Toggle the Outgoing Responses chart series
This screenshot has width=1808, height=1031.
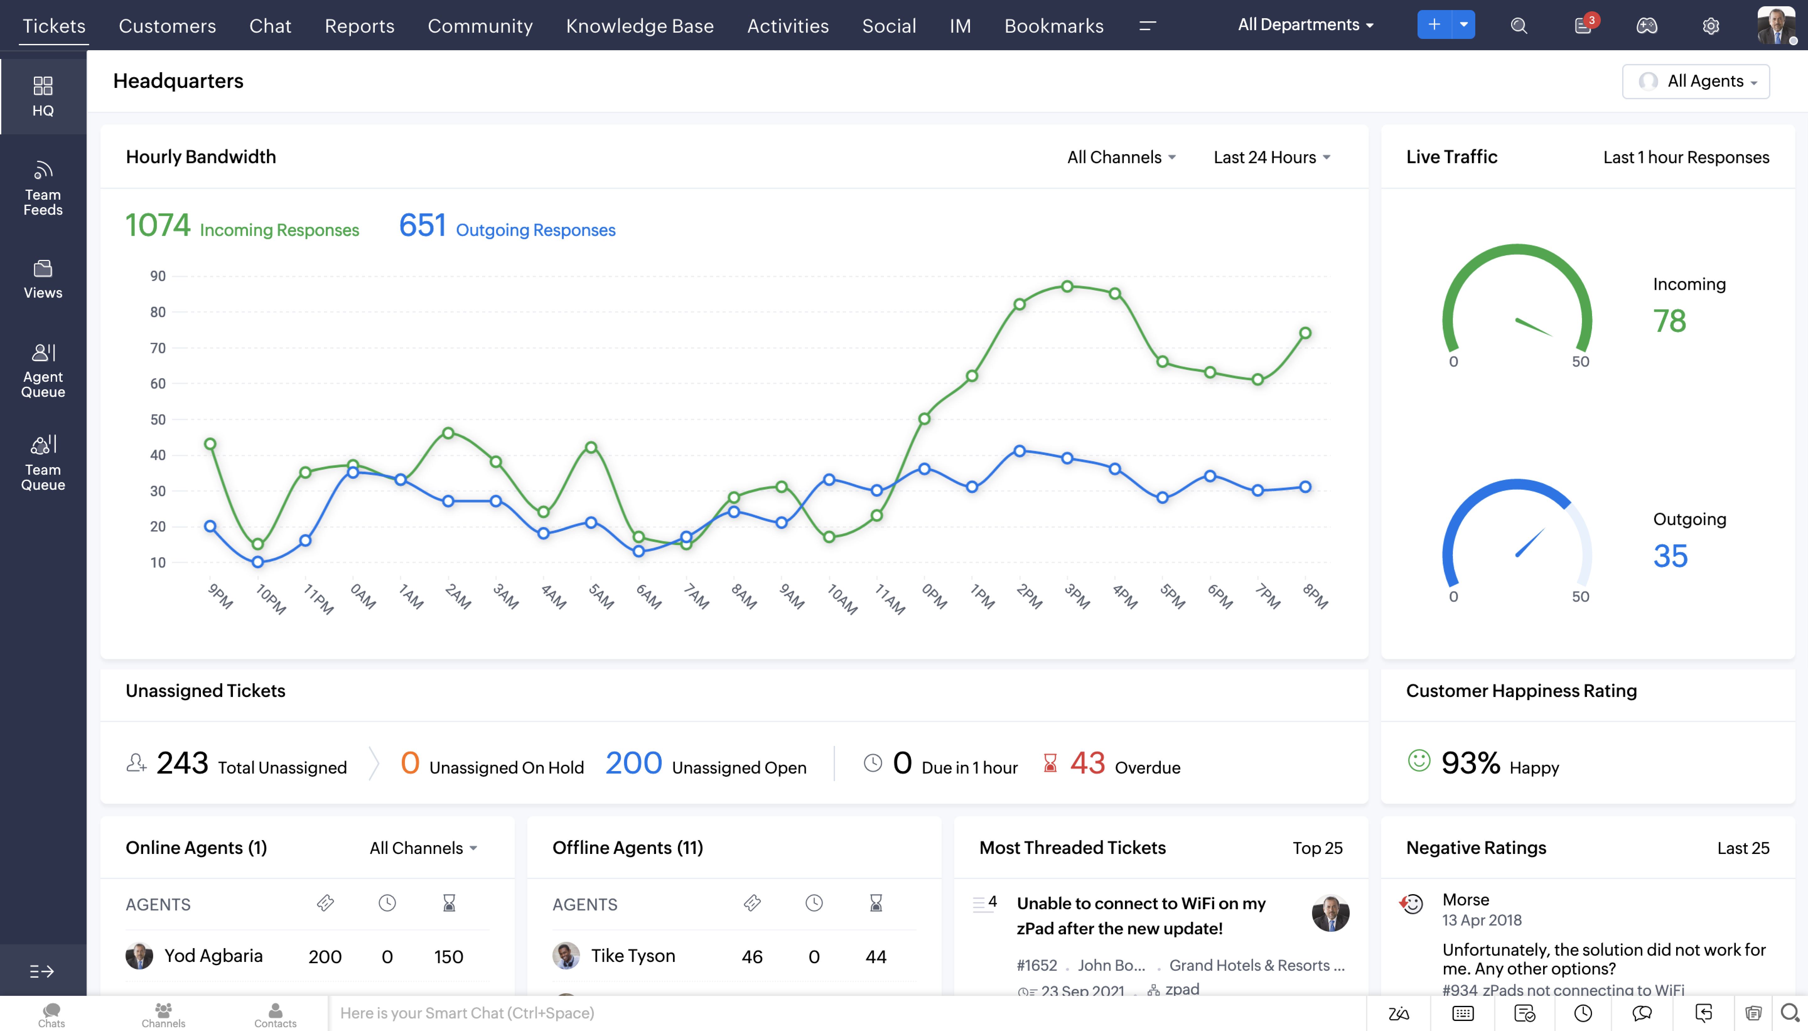tap(535, 230)
